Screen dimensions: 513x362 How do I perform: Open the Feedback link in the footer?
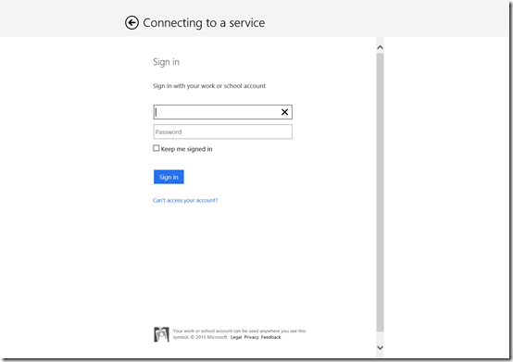(271, 337)
